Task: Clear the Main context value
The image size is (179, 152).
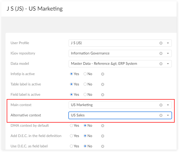Action: 161,105
